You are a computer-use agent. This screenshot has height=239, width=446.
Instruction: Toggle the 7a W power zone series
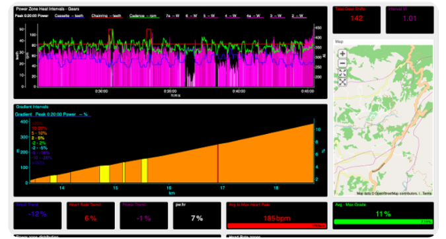pos(172,16)
